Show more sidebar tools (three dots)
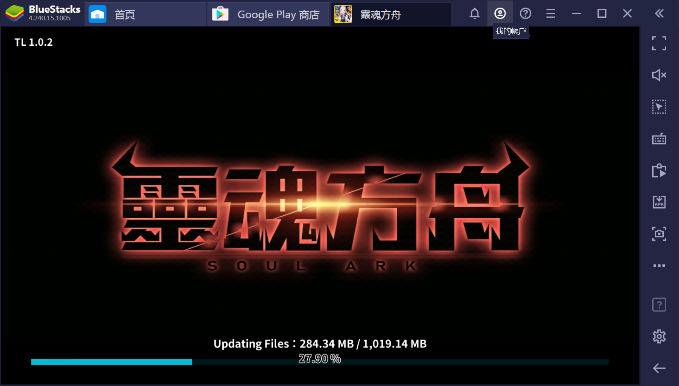Viewport: 679px width, 386px height. 659,266
